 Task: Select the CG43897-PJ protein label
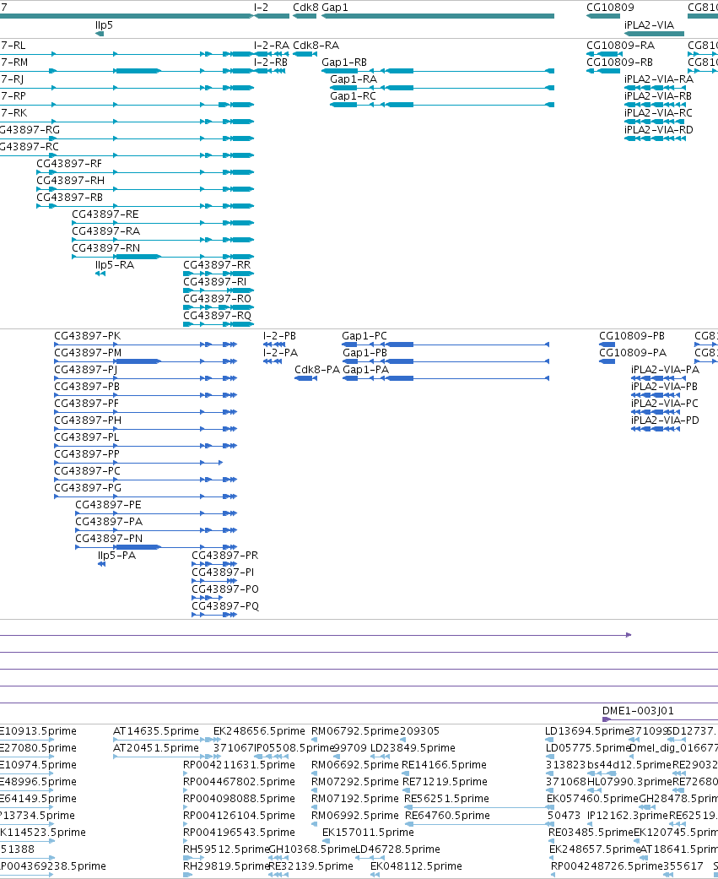(85, 370)
